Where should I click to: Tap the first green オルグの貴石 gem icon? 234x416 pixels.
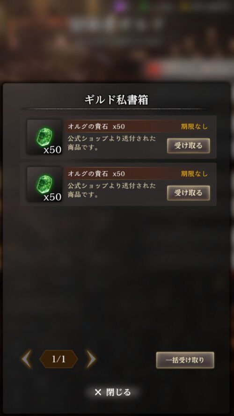coord(44,137)
